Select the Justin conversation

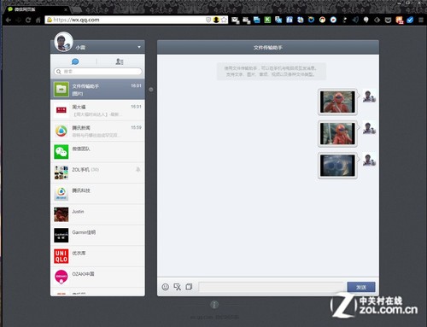97,214
